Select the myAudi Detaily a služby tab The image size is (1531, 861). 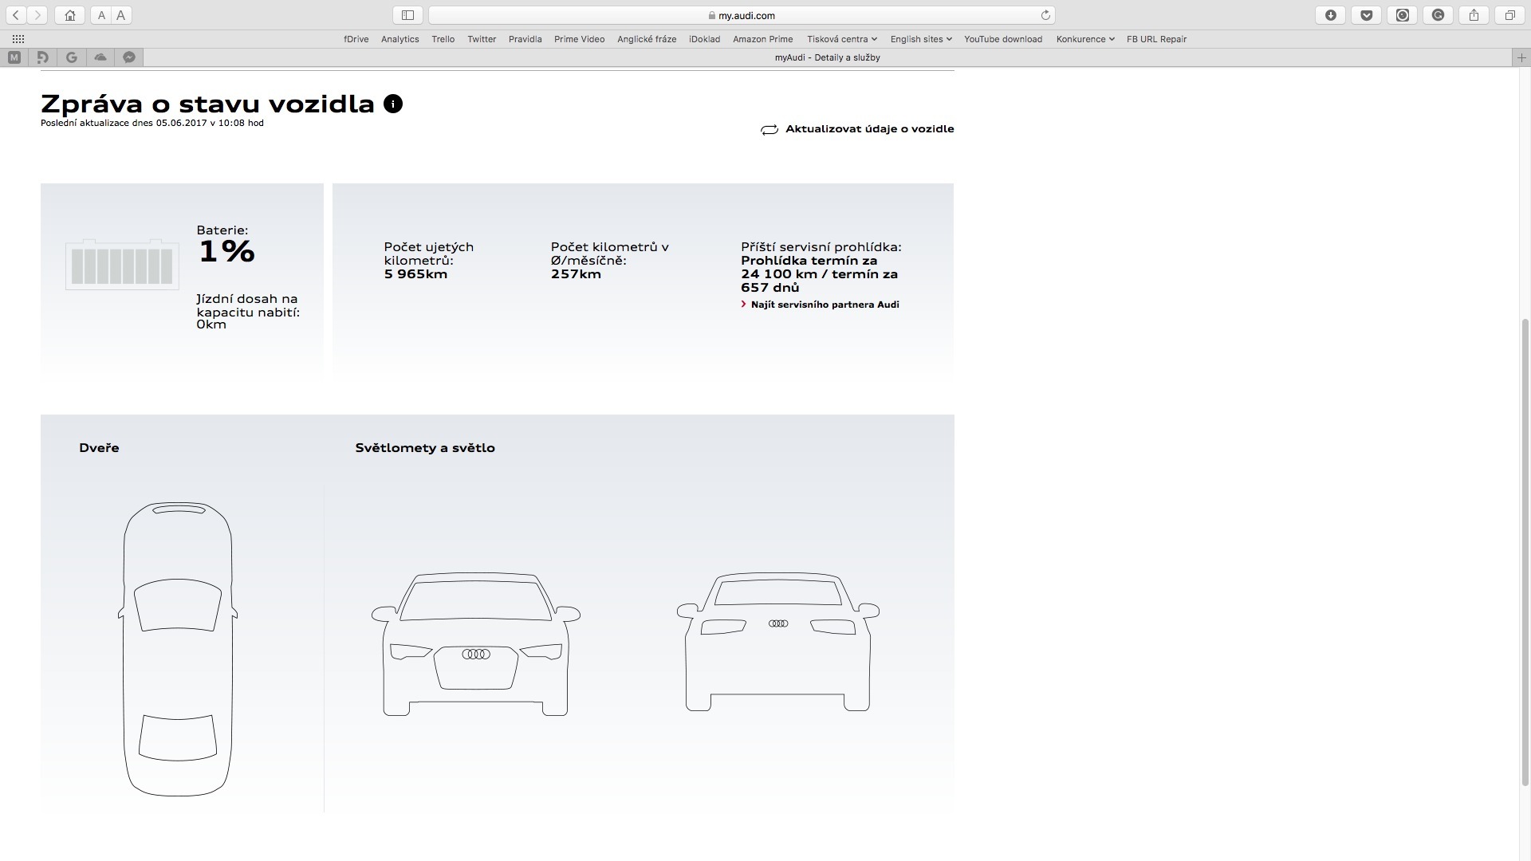click(x=827, y=57)
